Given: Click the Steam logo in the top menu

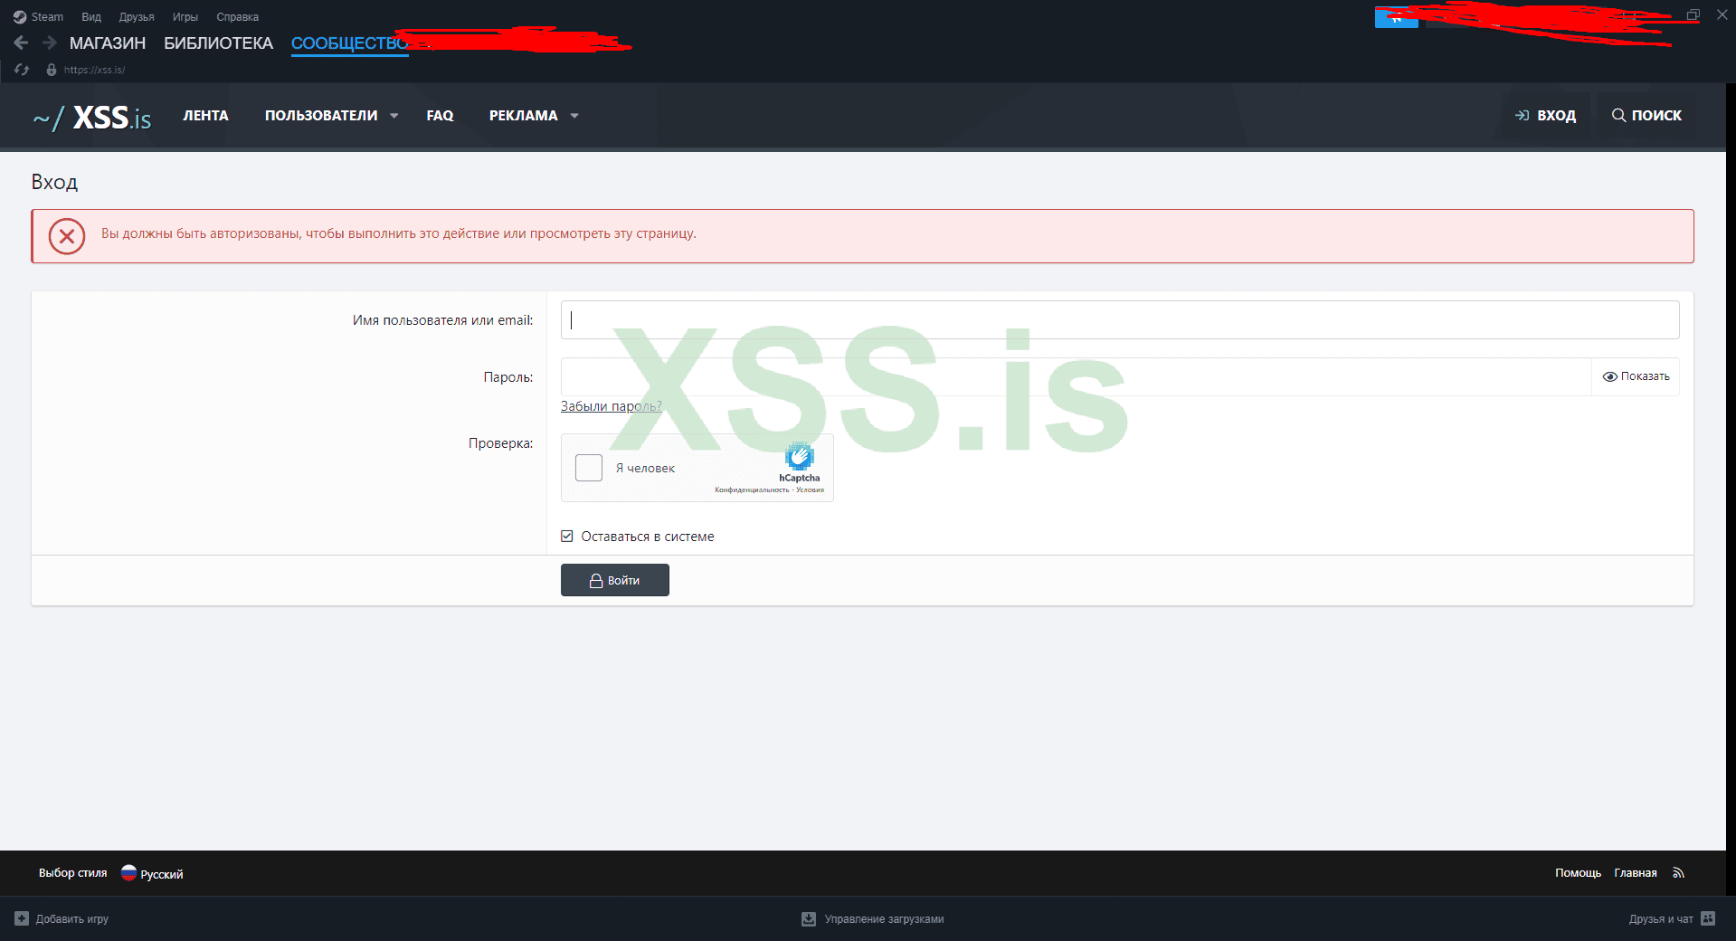Looking at the screenshot, I should pyautogui.click(x=20, y=17).
